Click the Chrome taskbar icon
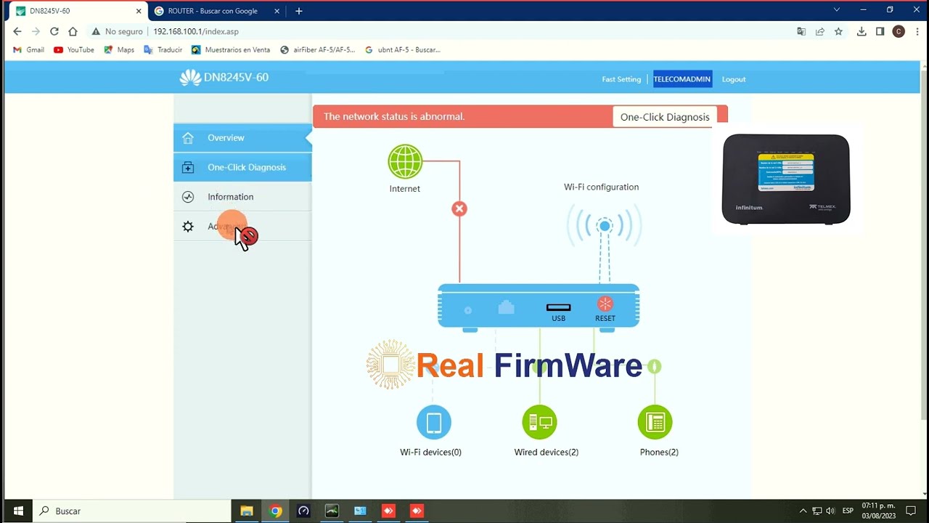Viewport: 929px width, 523px height. click(275, 511)
